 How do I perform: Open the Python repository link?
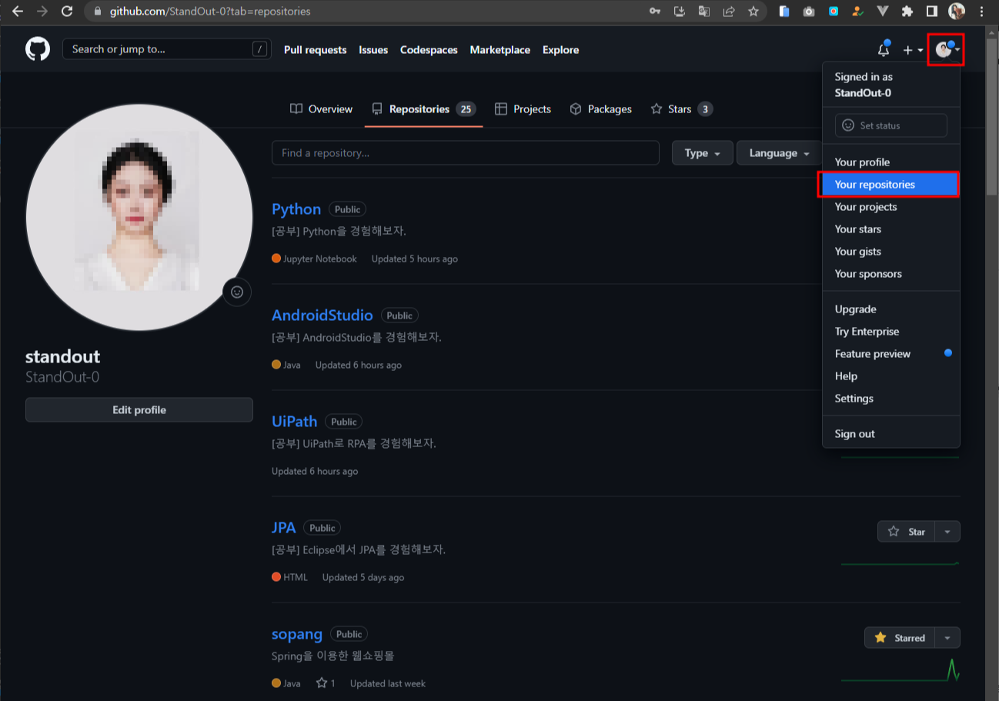pyautogui.click(x=296, y=209)
